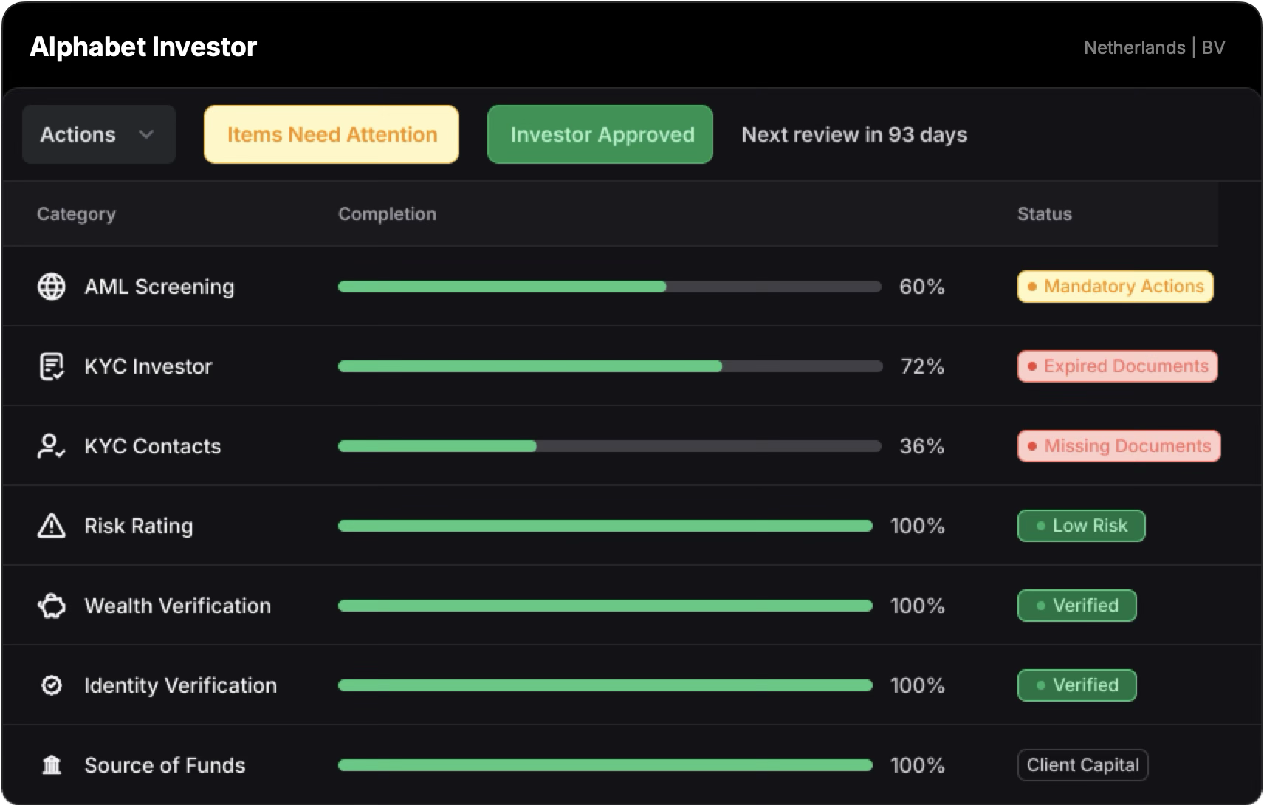The height and width of the screenshot is (805, 1264).
Task: Click the KYC Contacts person icon
Action: coord(52,446)
